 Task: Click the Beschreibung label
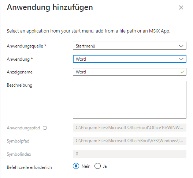coord(19,85)
